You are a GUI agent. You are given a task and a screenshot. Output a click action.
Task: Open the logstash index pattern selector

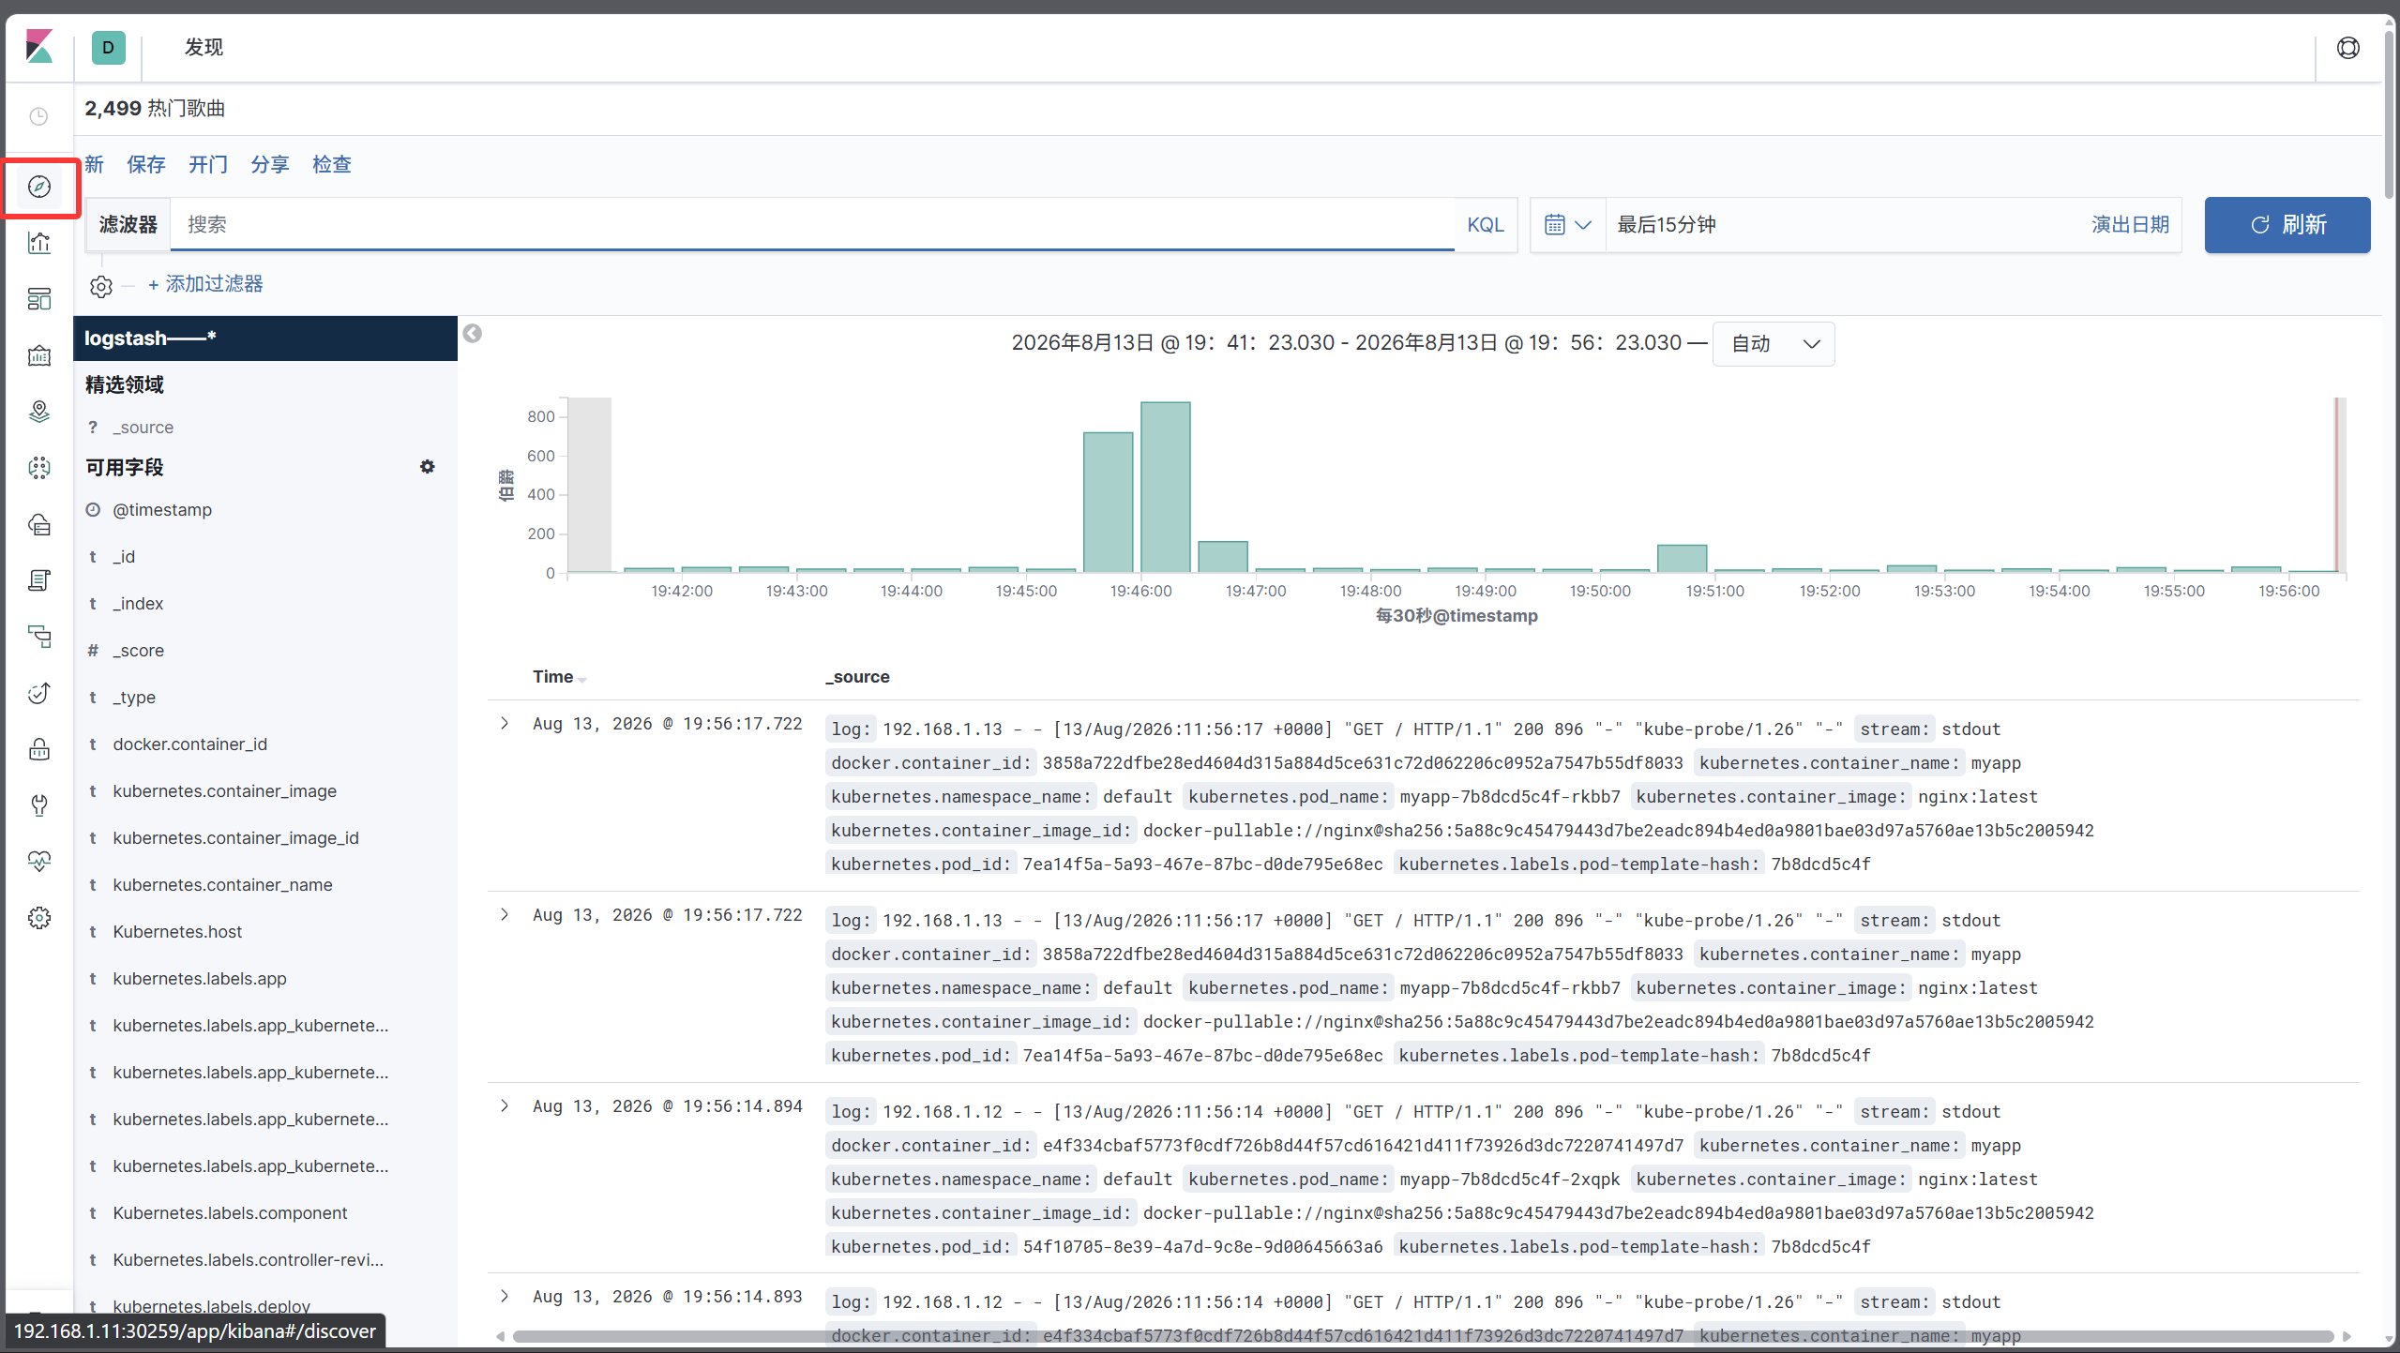(x=265, y=338)
